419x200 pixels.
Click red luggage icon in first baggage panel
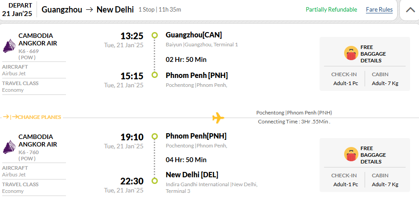351,53
